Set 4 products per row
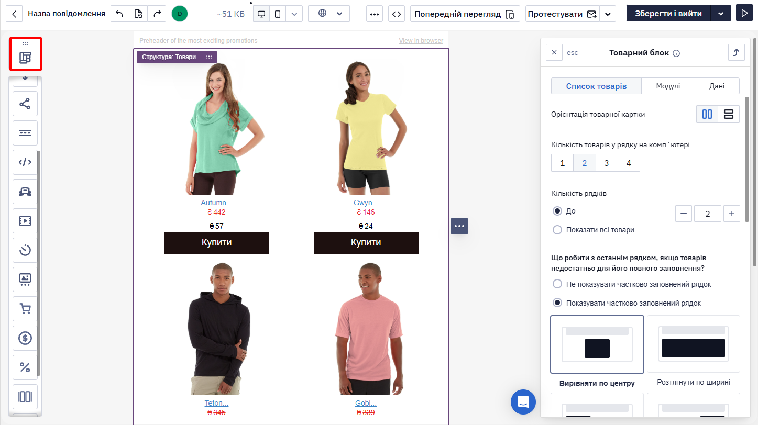 click(629, 163)
